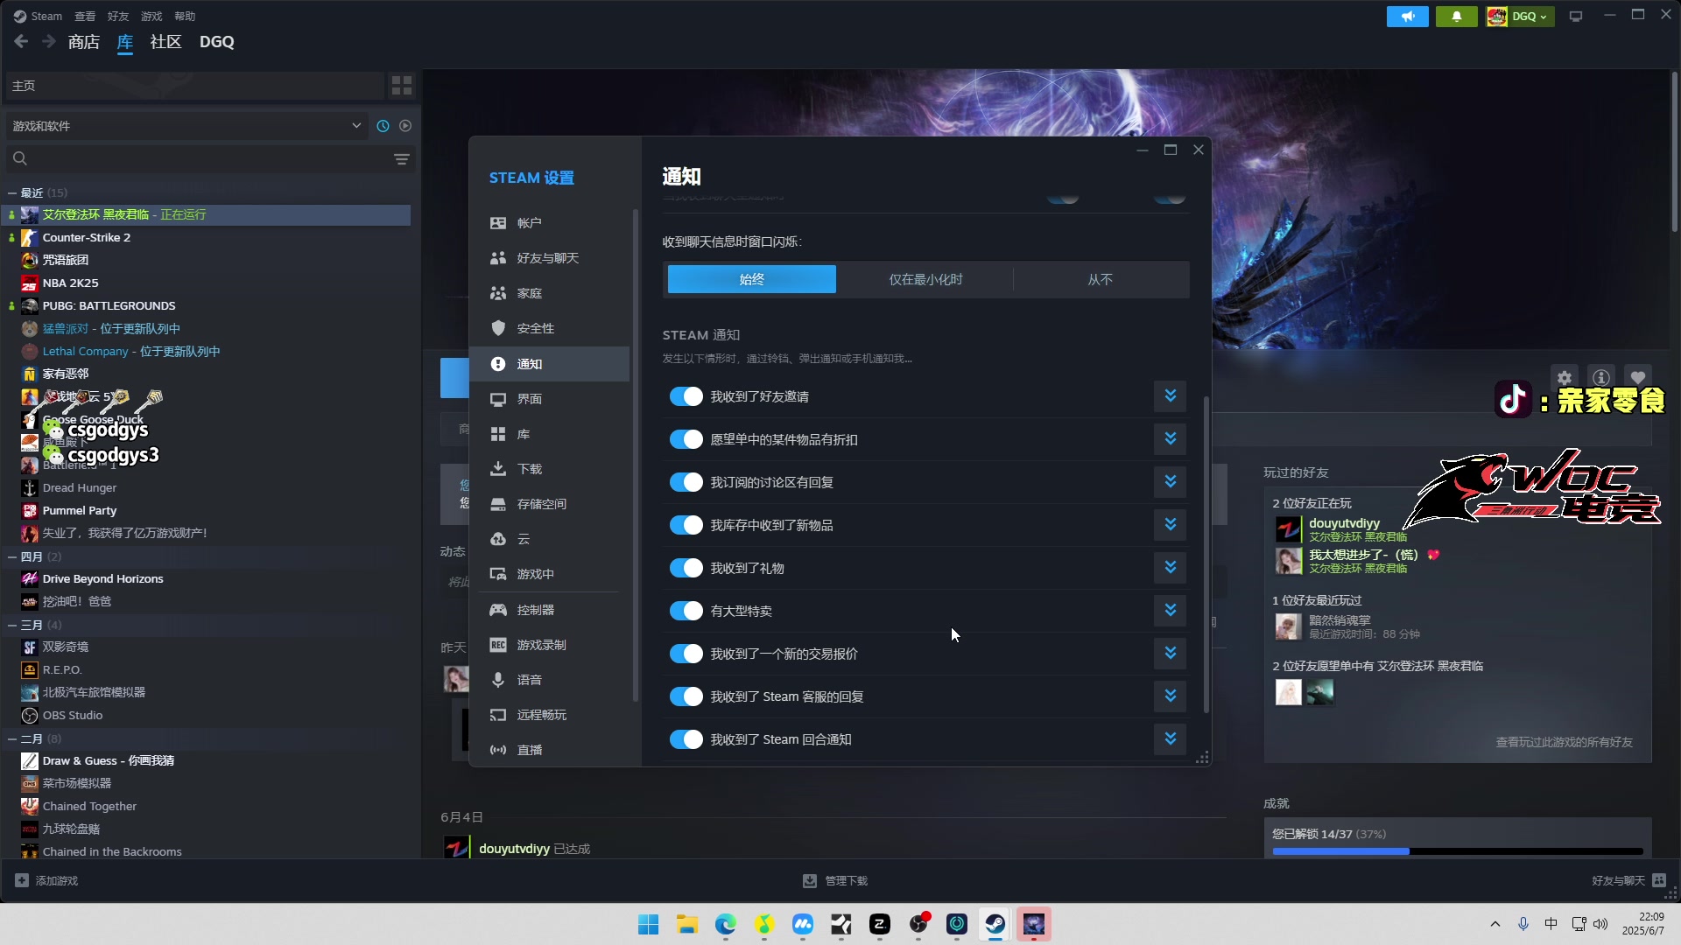Screen dimensions: 1681x945
Task: Switch library to grid collections view
Action: click(x=402, y=85)
